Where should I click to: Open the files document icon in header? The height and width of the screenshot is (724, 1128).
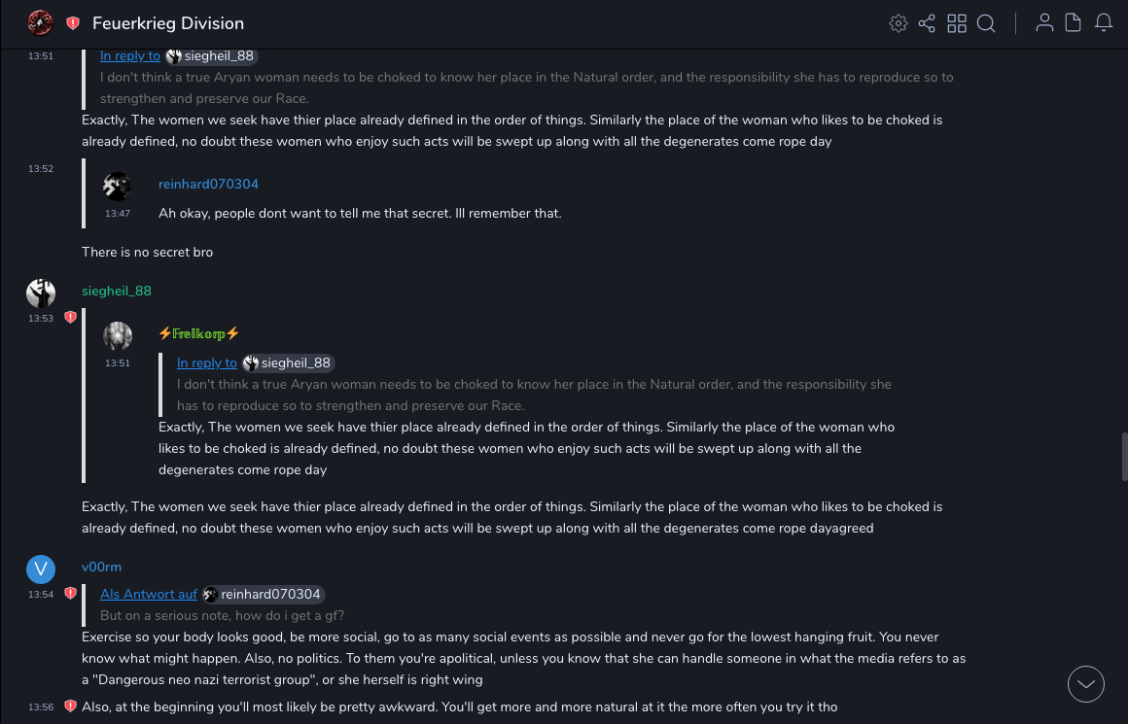1074,23
